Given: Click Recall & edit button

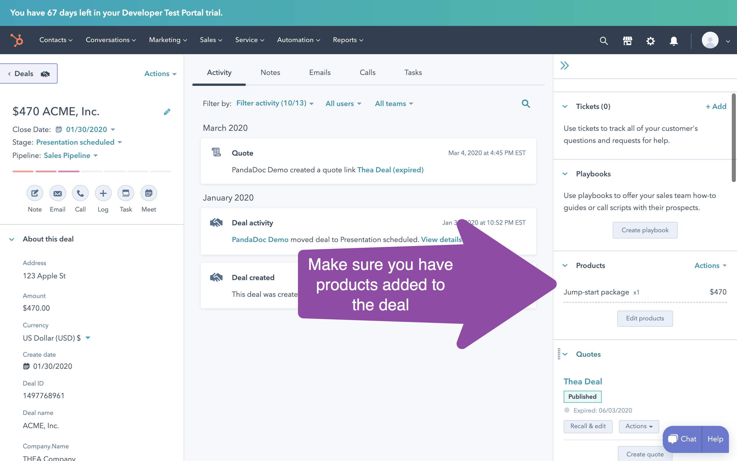Looking at the screenshot, I should 588,426.
